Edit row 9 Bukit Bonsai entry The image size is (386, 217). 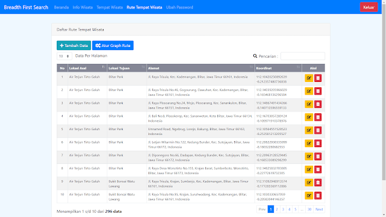click(309, 183)
